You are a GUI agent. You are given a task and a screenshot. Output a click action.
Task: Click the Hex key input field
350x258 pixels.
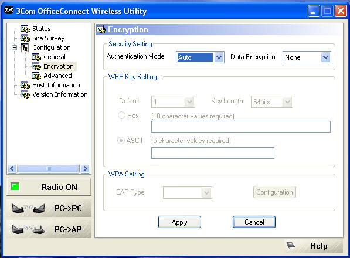pos(241,127)
